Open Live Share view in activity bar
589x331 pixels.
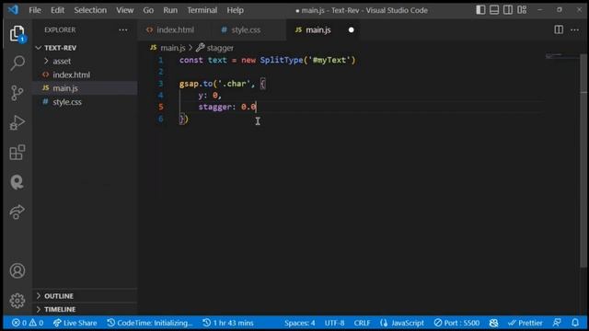click(x=17, y=212)
